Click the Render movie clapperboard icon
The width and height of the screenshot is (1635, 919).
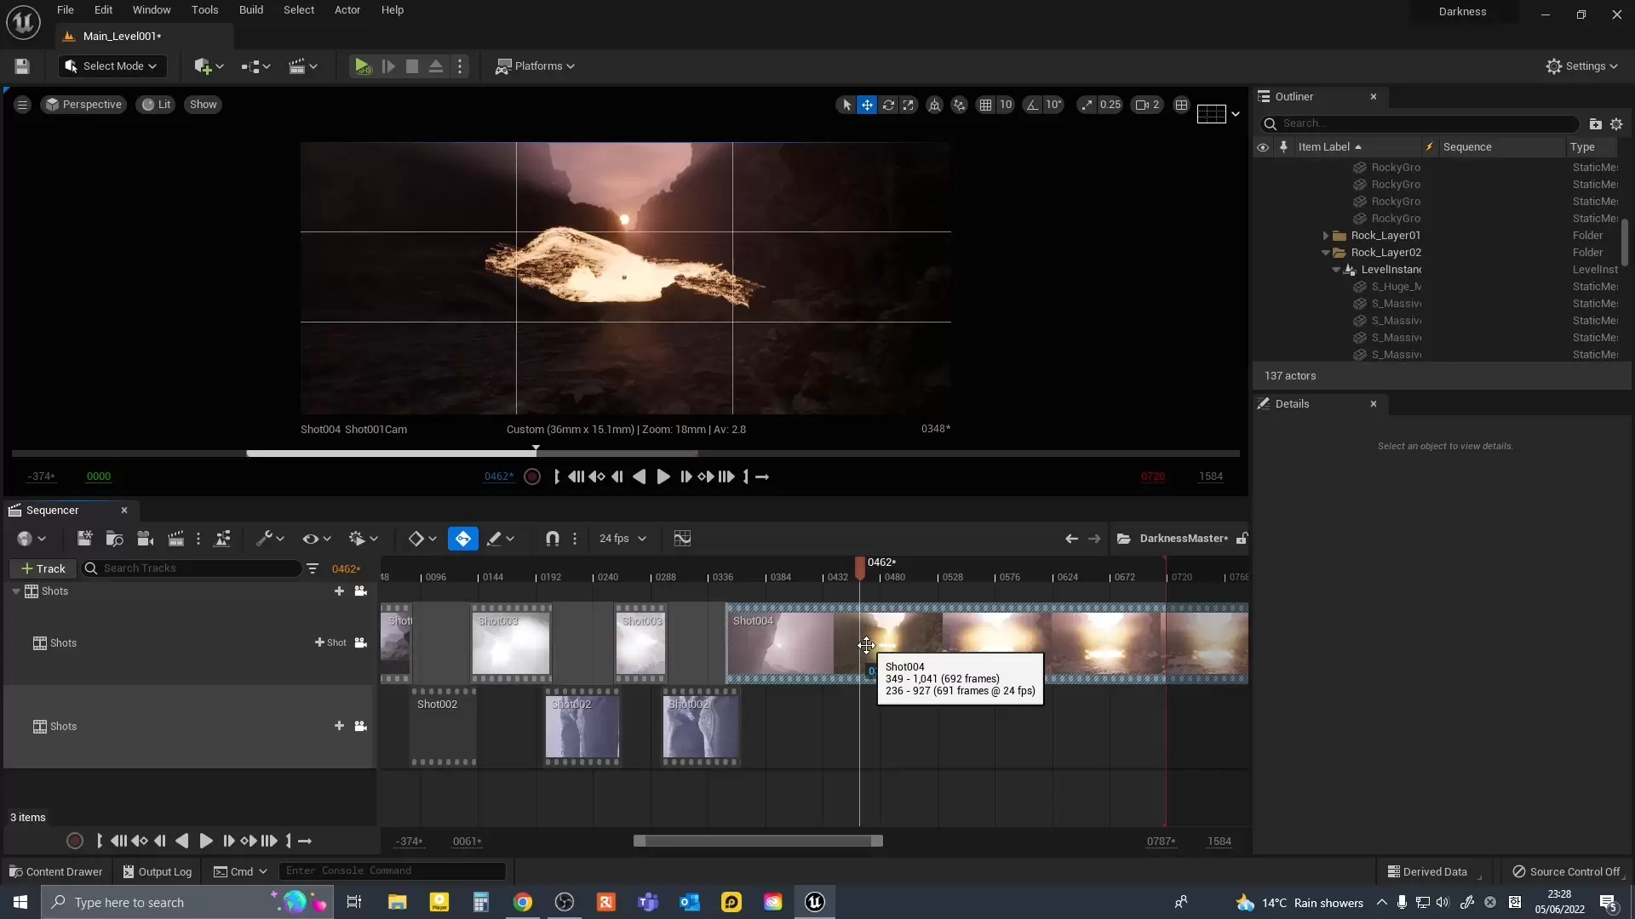(175, 539)
